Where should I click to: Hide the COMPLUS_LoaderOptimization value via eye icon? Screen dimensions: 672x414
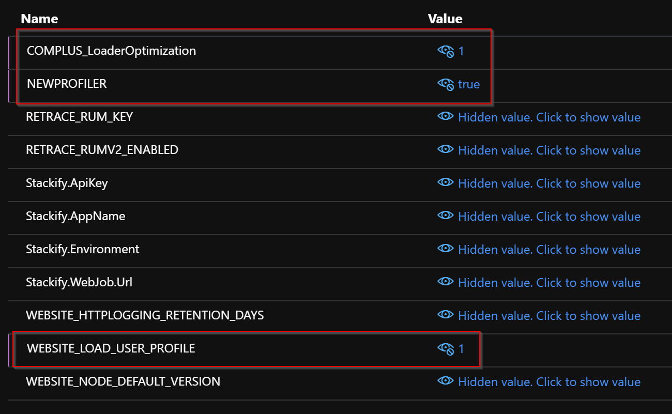tap(446, 51)
